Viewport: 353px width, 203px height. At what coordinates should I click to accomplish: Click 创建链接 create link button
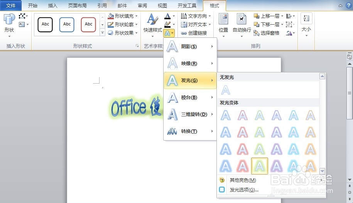pos(194,33)
